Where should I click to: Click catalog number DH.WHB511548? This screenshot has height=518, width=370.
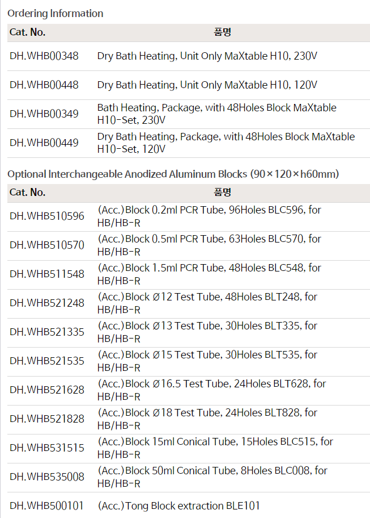47,274
